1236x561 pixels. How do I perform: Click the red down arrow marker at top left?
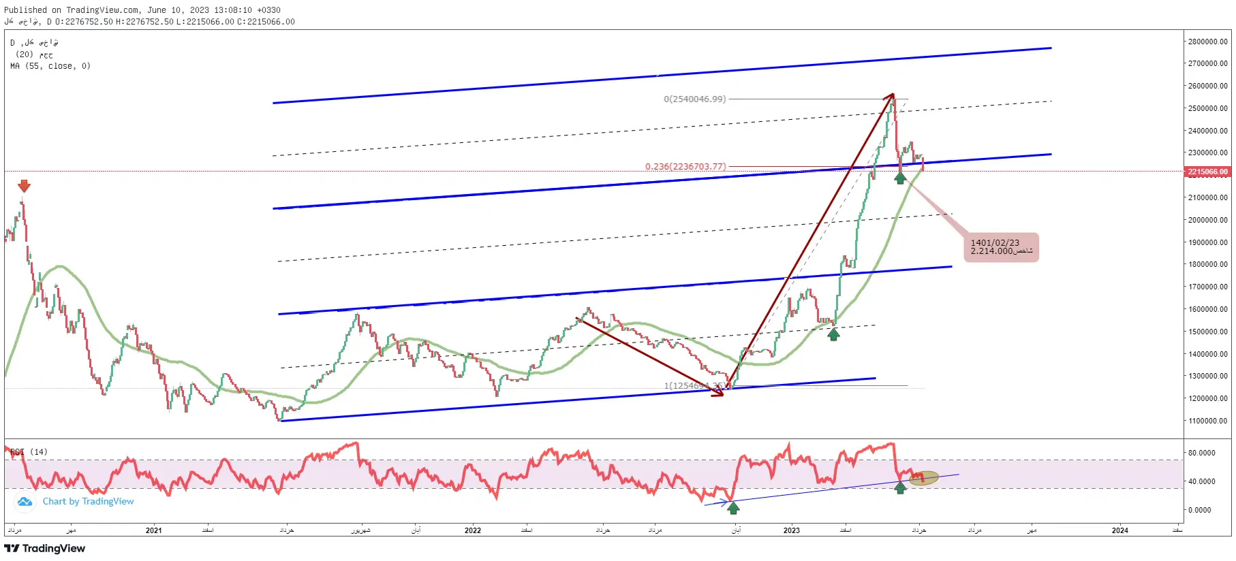[24, 186]
